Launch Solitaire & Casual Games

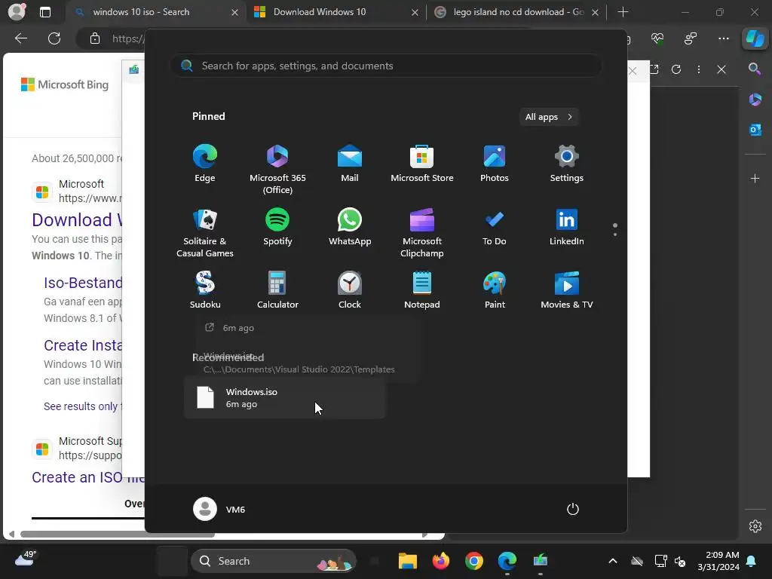(x=205, y=233)
